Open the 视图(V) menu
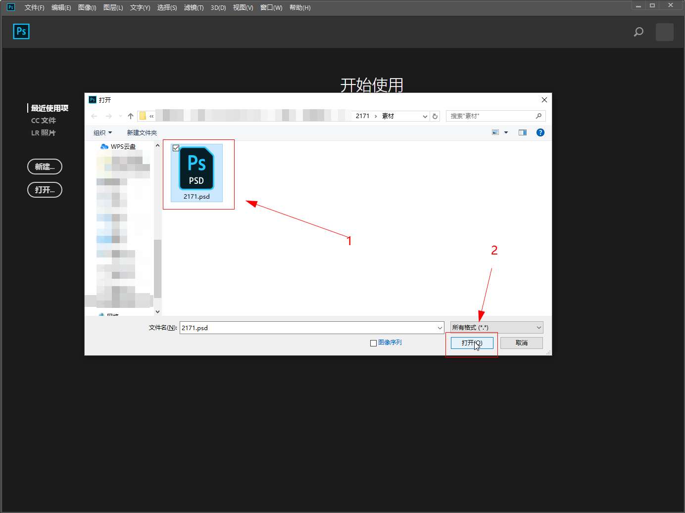 (243, 7)
